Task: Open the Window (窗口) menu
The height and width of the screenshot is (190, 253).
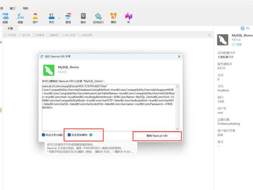Action: point(12,9)
